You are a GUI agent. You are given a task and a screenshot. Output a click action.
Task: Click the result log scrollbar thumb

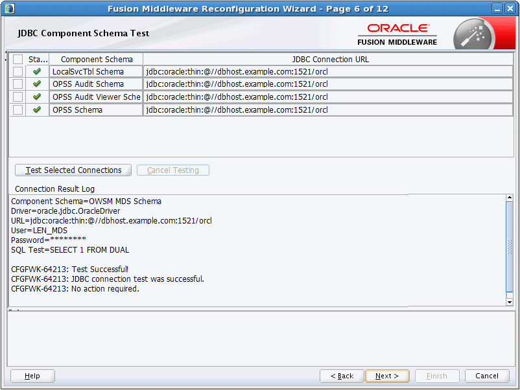click(510, 247)
